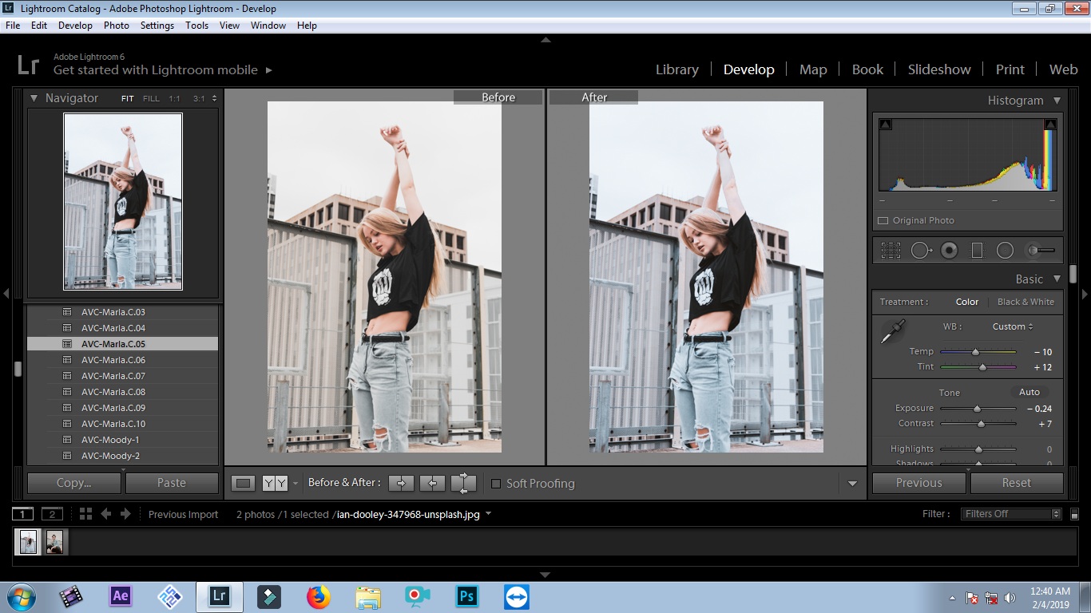Select the Spot Removal tool
This screenshot has width=1091, height=613.
coord(921,251)
